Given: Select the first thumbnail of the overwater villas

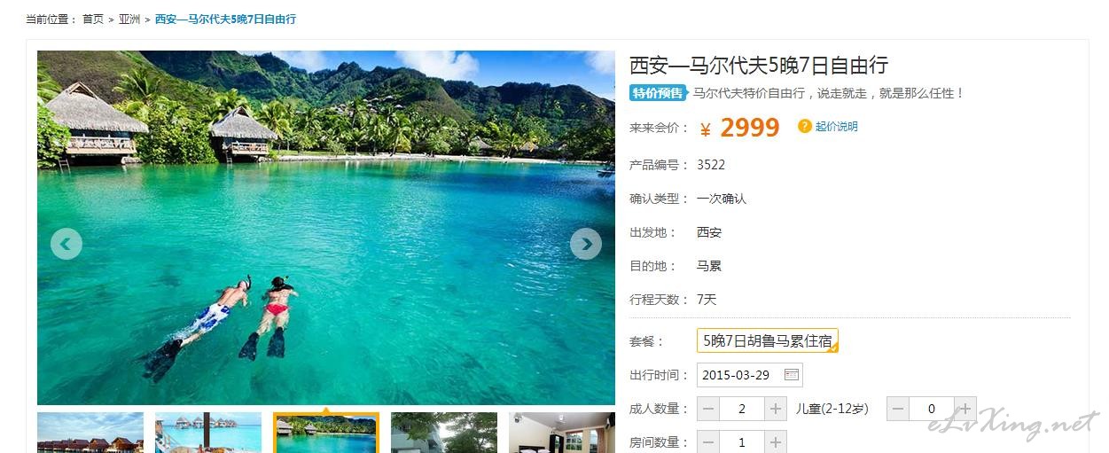Looking at the screenshot, I should 90,433.
